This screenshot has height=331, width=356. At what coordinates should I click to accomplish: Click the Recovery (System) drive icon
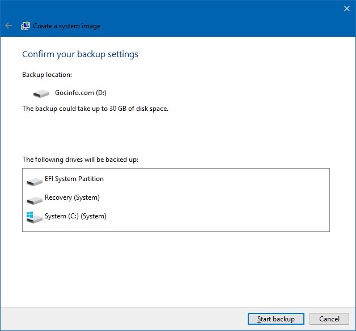[x=34, y=199]
